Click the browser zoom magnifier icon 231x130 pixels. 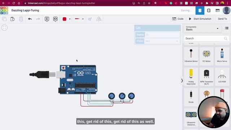click(x=139, y=3)
